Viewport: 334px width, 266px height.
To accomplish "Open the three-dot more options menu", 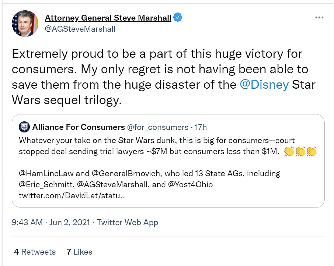I will (x=319, y=18).
